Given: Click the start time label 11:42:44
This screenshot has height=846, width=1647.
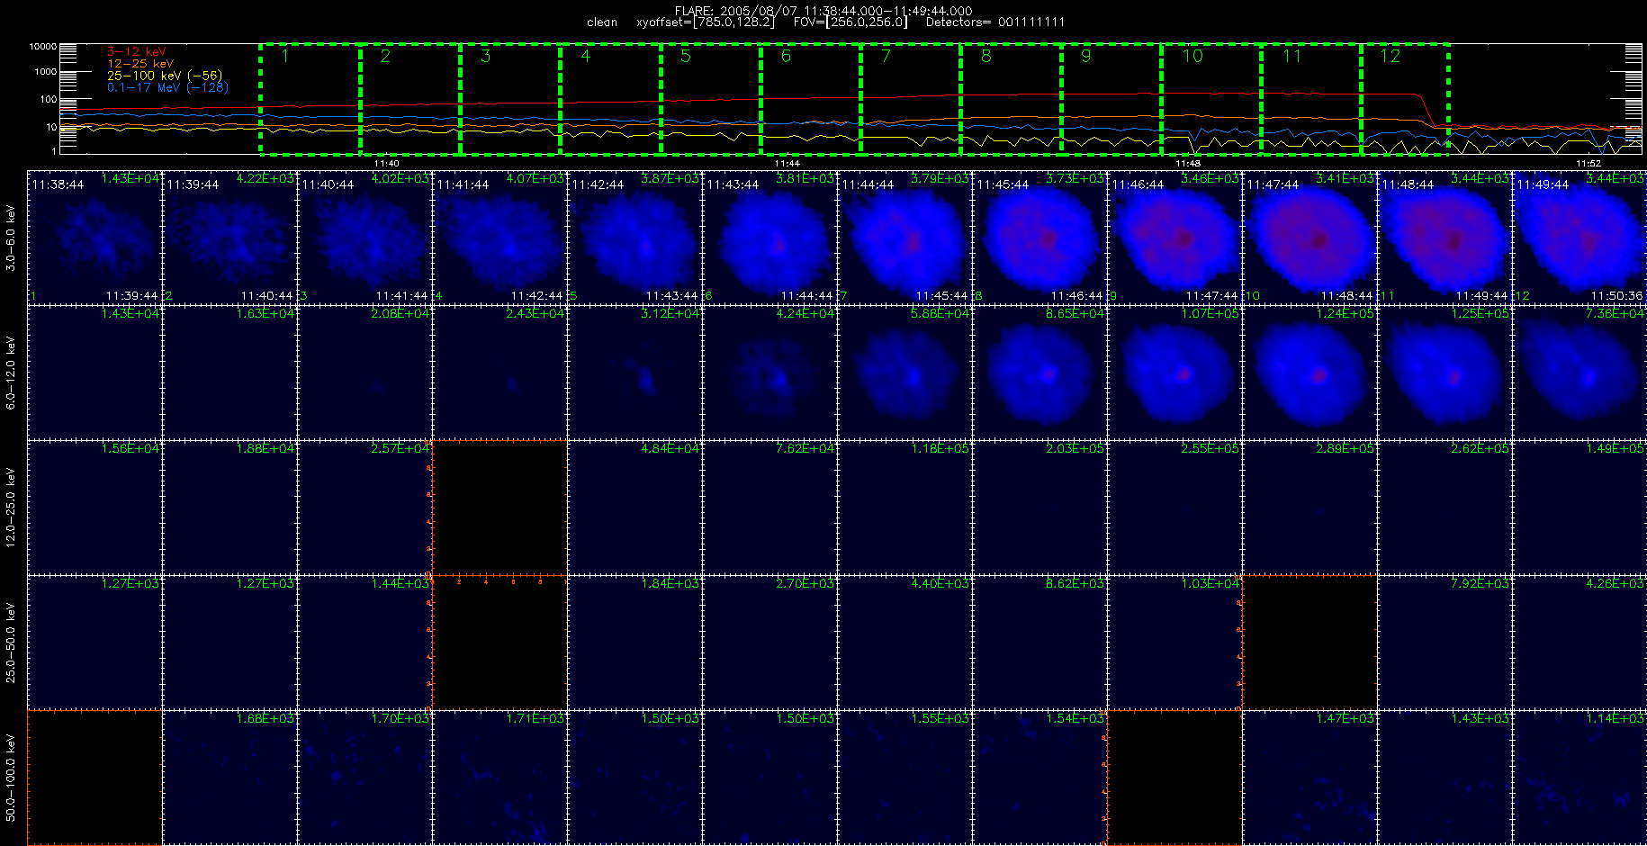Looking at the screenshot, I should coord(598,184).
